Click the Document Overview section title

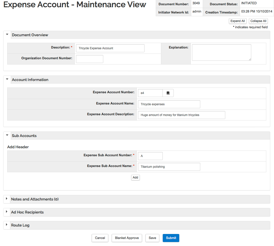(30, 35)
